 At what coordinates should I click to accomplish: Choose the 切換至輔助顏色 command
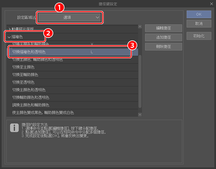[x=68, y=75]
